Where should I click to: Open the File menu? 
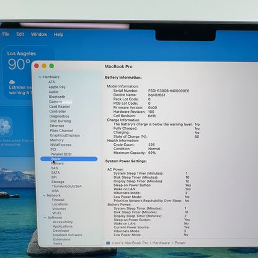point(6,34)
